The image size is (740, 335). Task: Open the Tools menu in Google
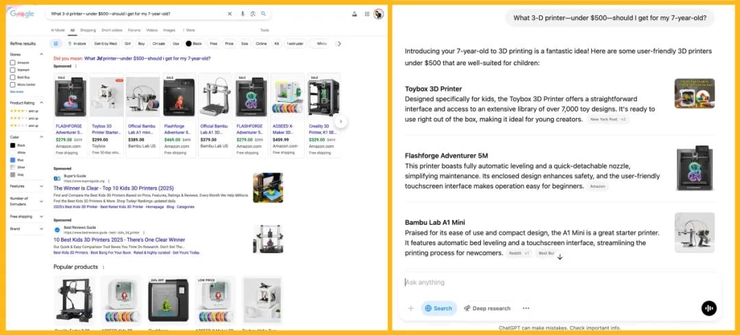coord(264,30)
